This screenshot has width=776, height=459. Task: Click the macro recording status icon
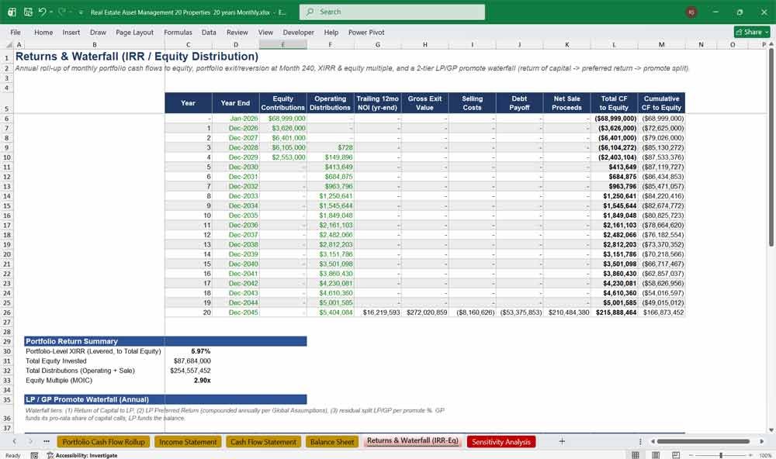(x=34, y=455)
